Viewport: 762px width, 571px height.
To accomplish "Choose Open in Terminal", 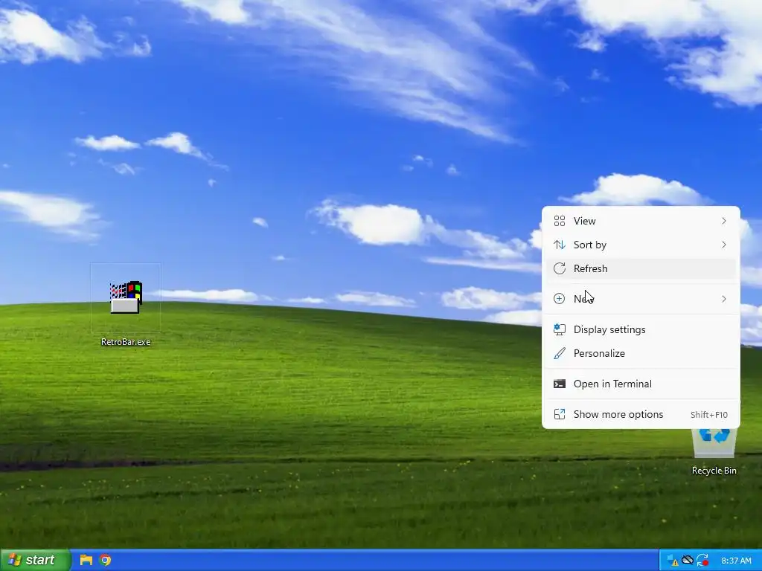I will pos(641,384).
